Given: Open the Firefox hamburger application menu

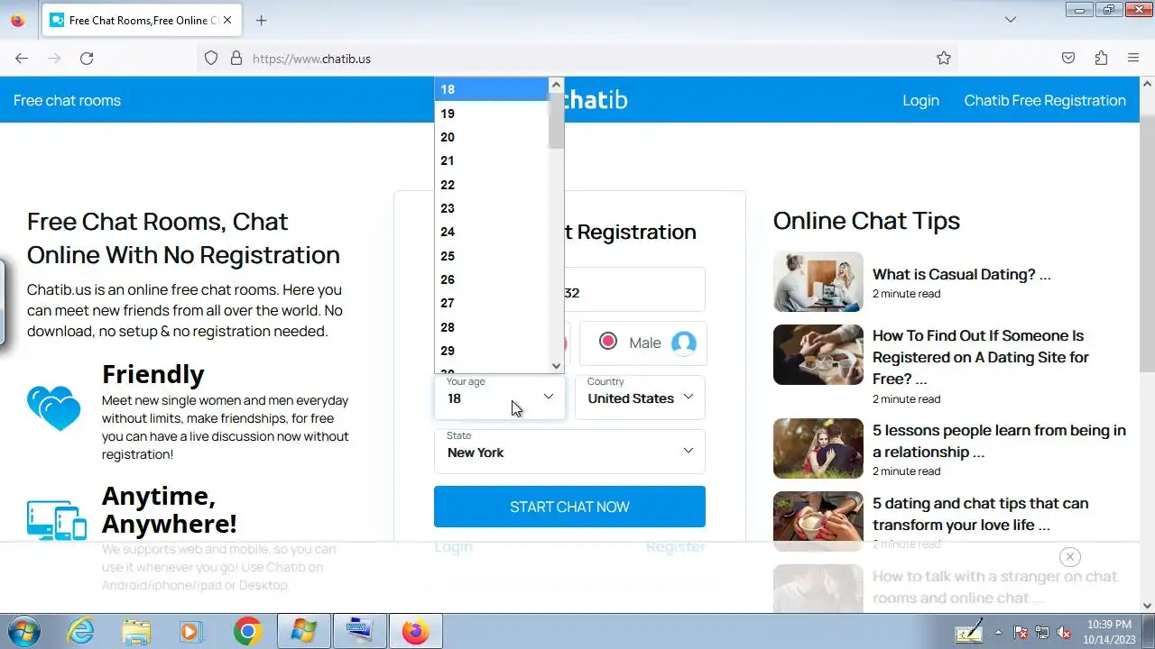Looking at the screenshot, I should [1133, 59].
